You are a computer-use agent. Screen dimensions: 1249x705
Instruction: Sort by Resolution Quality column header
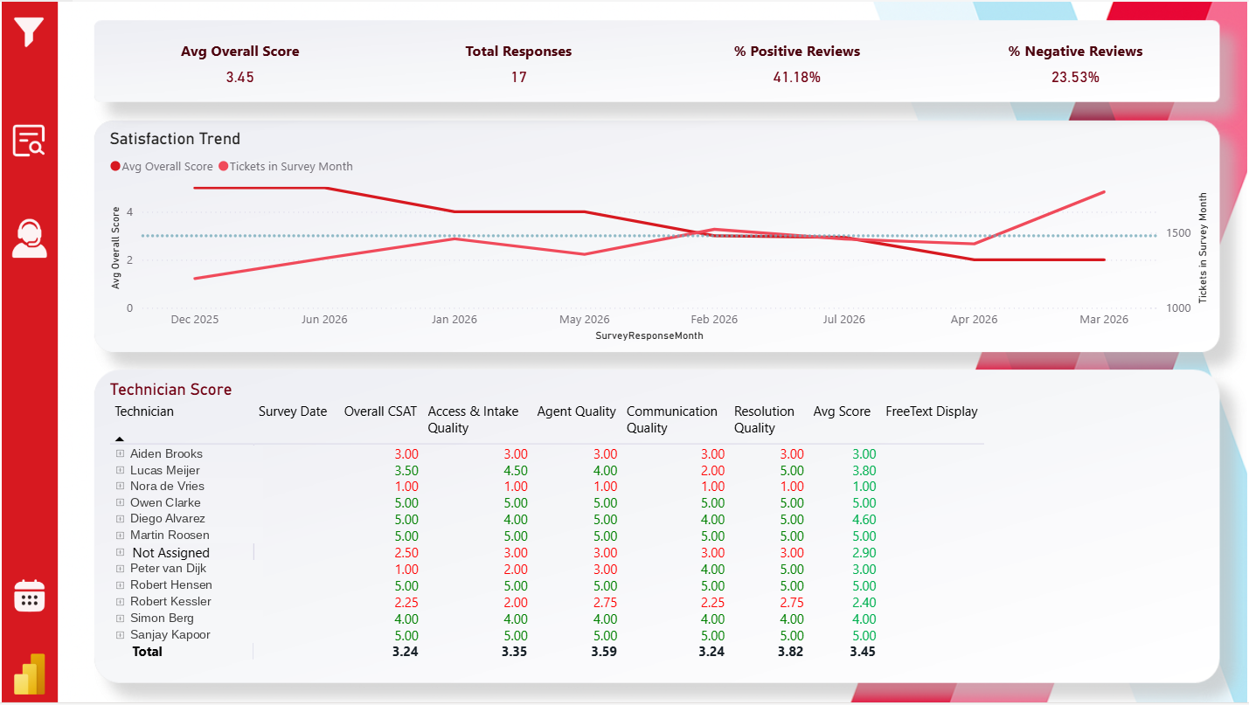(764, 419)
